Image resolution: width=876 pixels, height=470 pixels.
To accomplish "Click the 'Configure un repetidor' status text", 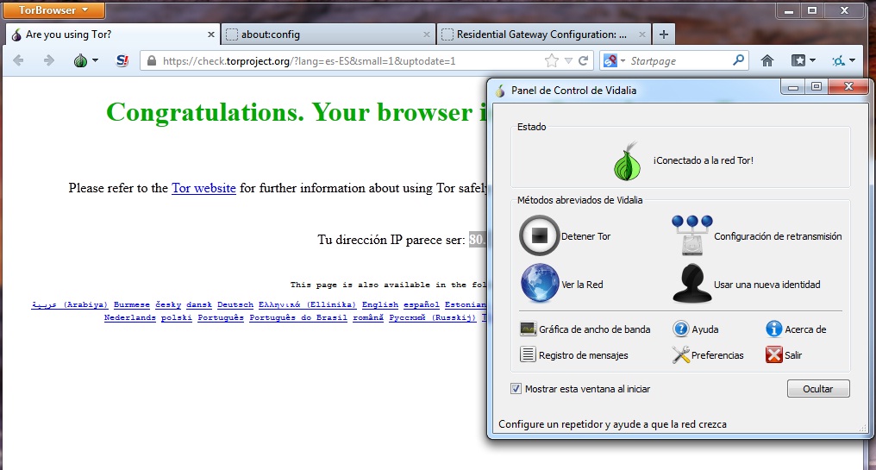I will [x=612, y=423].
